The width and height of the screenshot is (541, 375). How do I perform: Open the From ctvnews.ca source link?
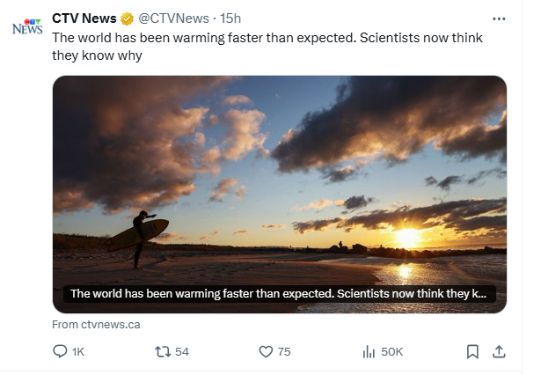coord(96,325)
